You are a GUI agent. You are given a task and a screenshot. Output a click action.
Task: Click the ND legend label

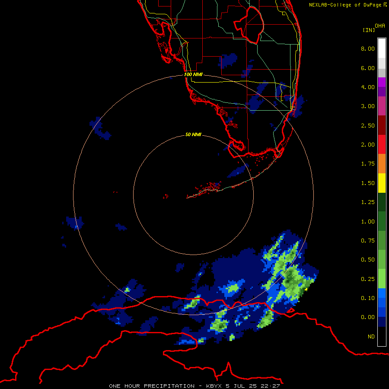pos(371,337)
